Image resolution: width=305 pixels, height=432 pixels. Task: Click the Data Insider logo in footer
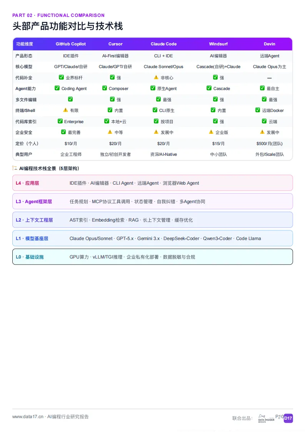tap(266, 418)
